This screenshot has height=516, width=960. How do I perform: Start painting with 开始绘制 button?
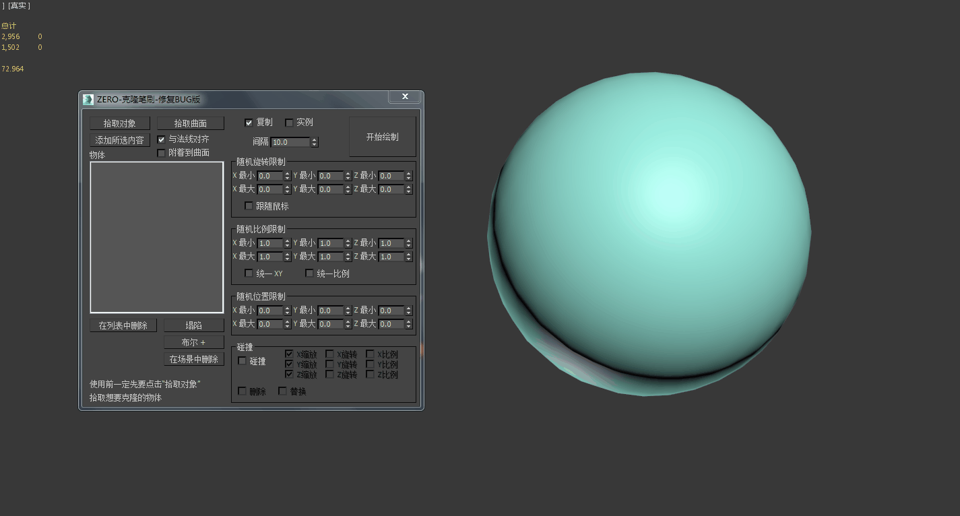383,137
